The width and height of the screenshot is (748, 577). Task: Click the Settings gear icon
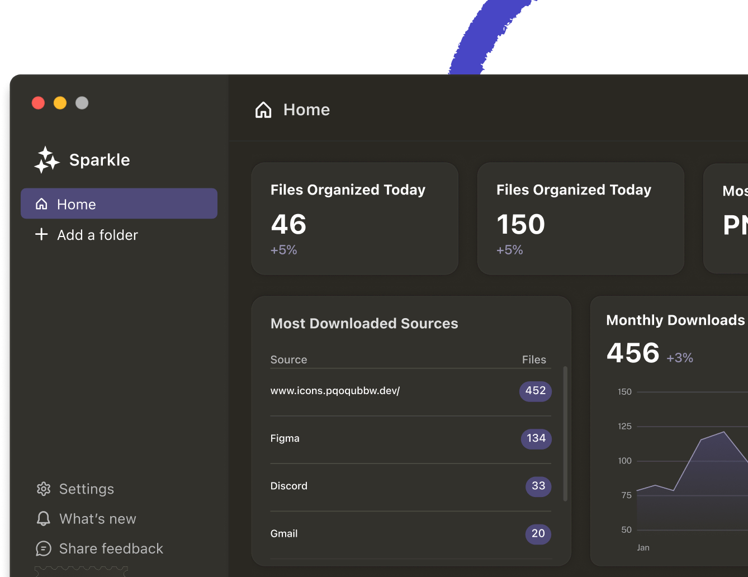pyautogui.click(x=44, y=489)
